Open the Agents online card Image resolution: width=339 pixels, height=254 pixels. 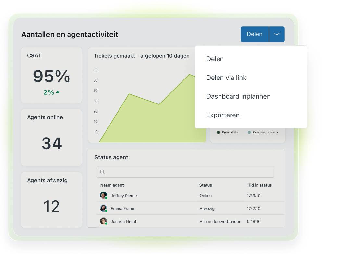[x=51, y=137]
